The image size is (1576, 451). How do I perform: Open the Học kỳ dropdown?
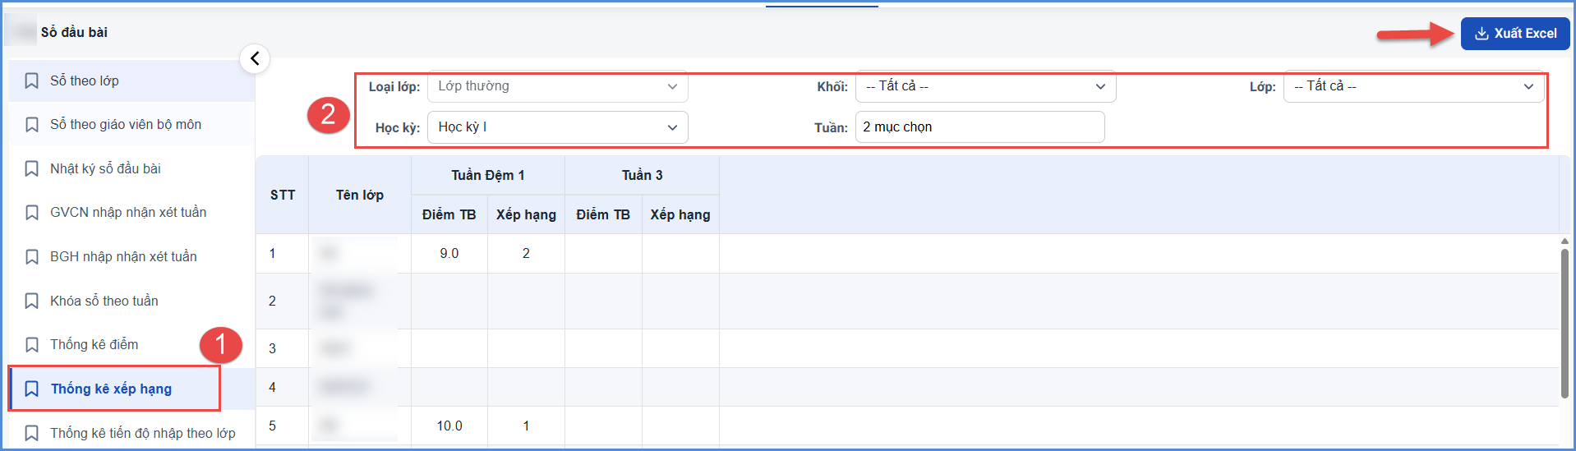557,127
